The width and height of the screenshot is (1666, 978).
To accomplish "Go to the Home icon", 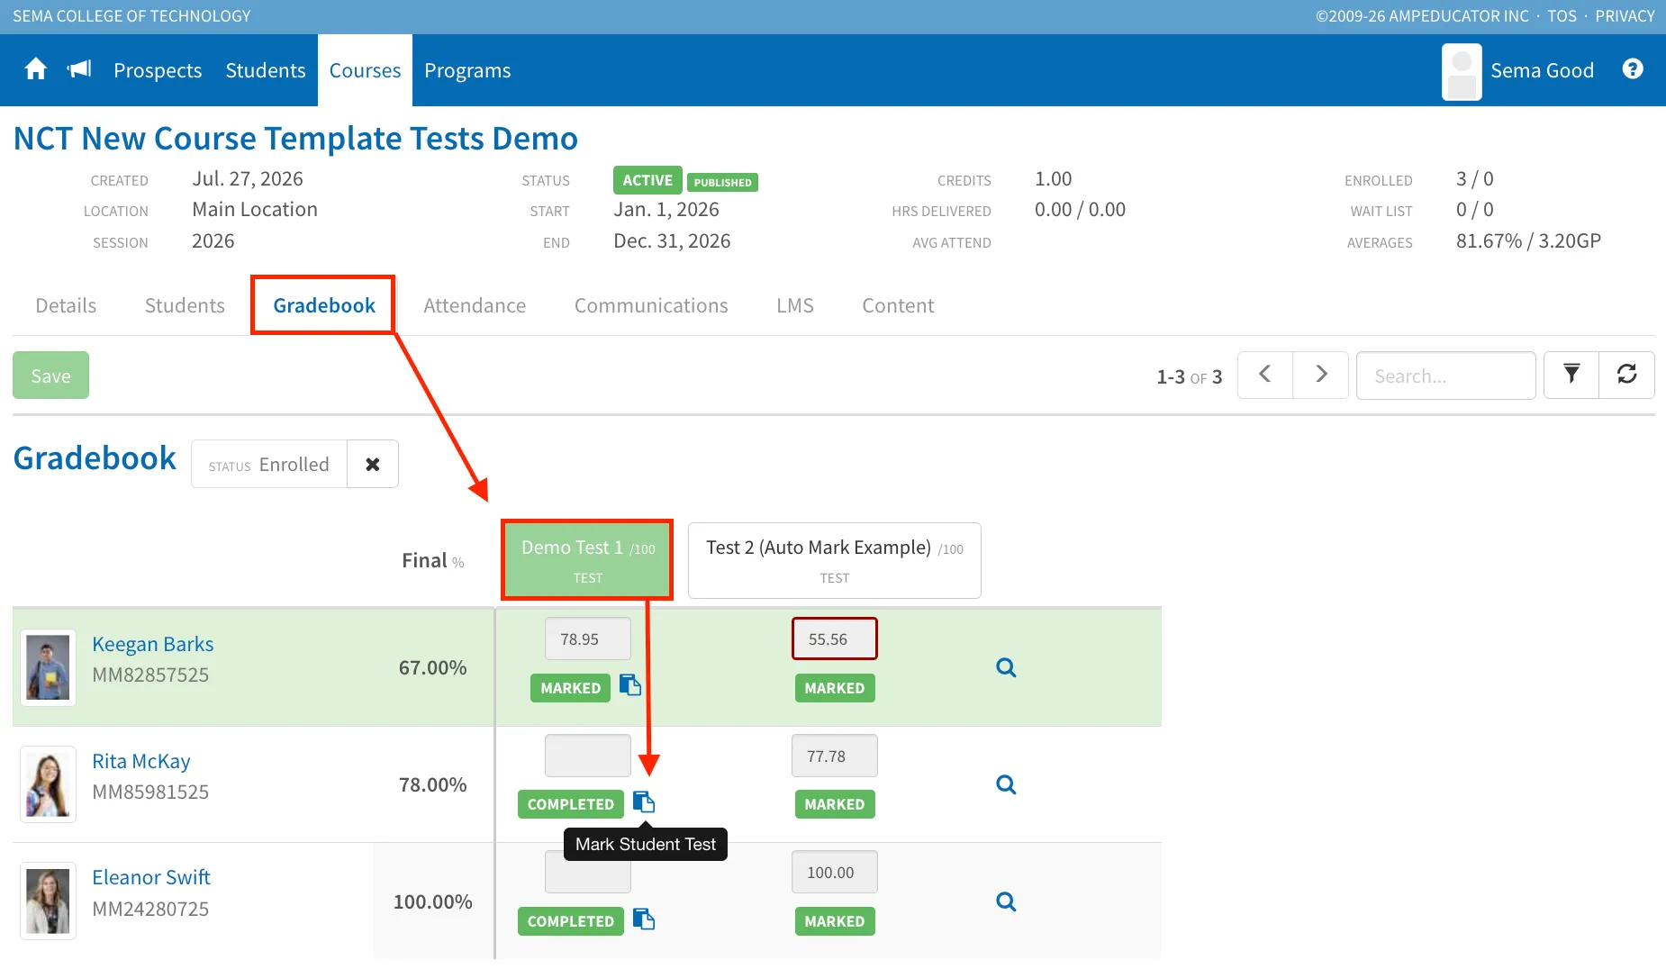I will point(35,69).
